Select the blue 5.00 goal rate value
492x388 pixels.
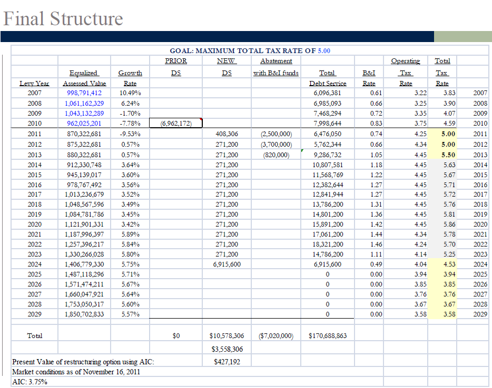[324, 50]
